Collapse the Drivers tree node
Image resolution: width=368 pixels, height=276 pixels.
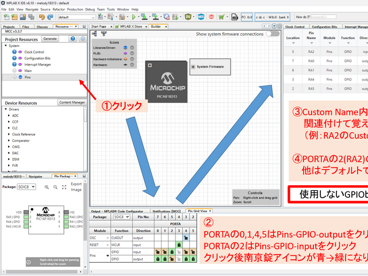click(x=6, y=109)
